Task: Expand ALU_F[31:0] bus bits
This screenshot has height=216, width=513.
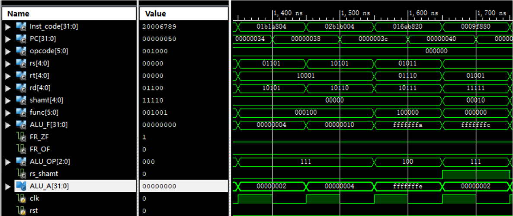Action: coord(7,125)
